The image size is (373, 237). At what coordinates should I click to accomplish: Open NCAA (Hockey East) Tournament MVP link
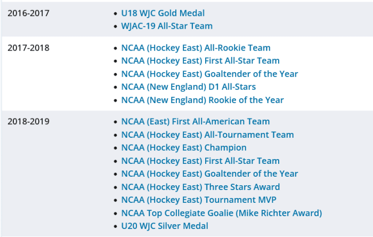199,200
